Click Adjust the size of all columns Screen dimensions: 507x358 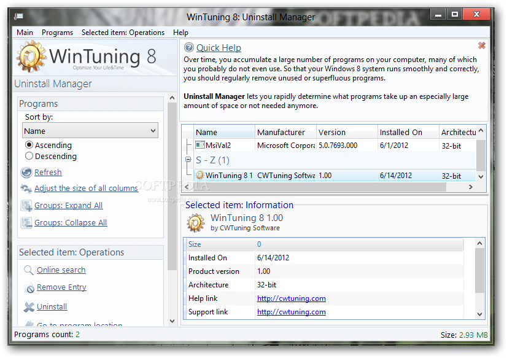click(x=87, y=188)
